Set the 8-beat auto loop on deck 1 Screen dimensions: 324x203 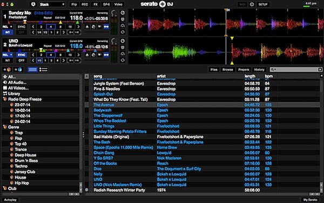point(60,27)
